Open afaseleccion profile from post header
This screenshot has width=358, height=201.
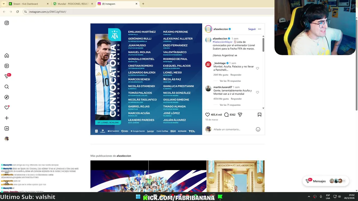[x=220, y=29]
